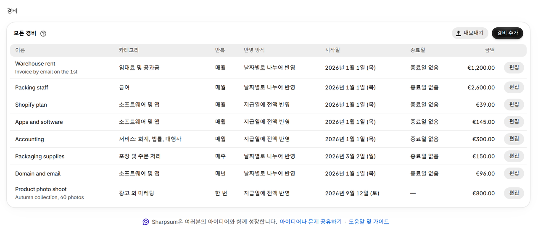Click the 2026년 9월 12일 (토) start date
Viewport: 538px width, 236px height.
pyautogui.click(x=352, y=193)
